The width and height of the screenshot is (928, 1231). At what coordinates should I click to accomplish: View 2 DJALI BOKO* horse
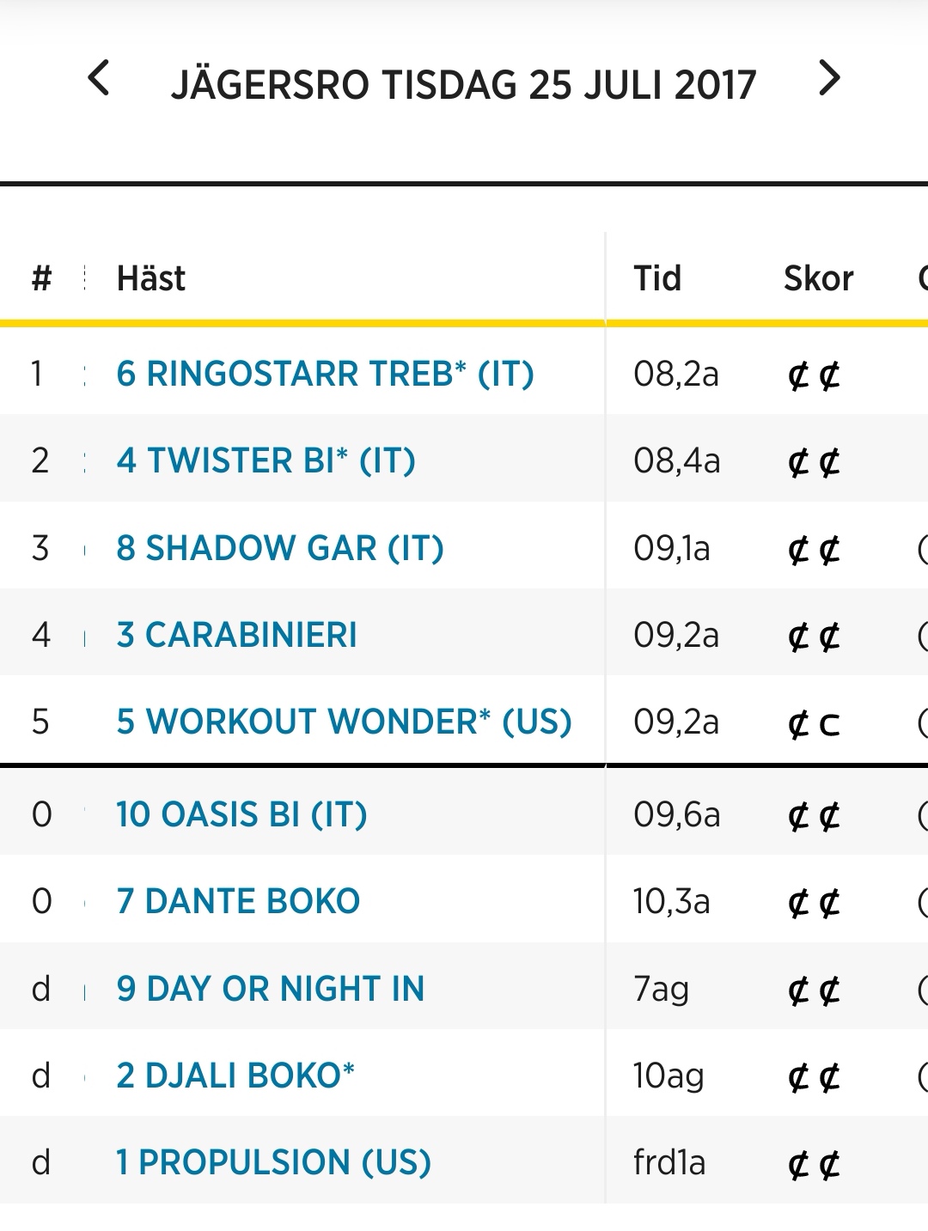(x=235, y=1076)
